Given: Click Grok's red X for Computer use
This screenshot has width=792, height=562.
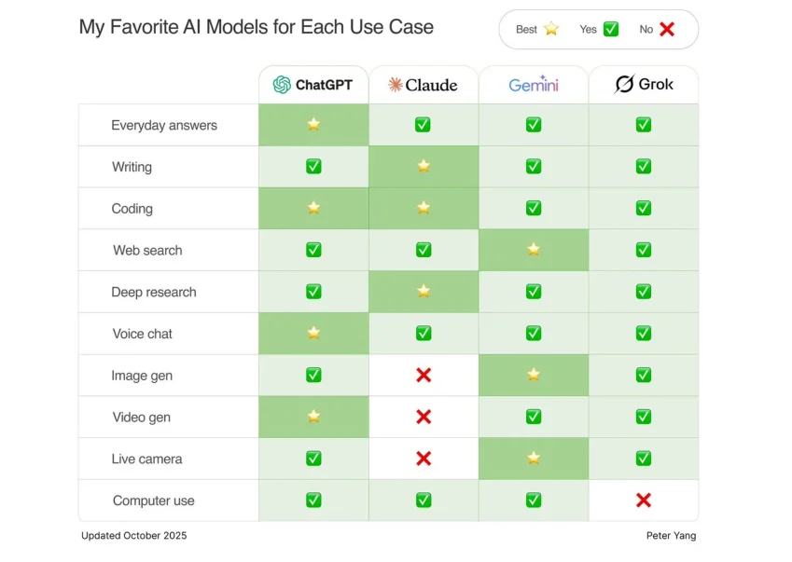Looking at the screenshot, I should 644,500.
